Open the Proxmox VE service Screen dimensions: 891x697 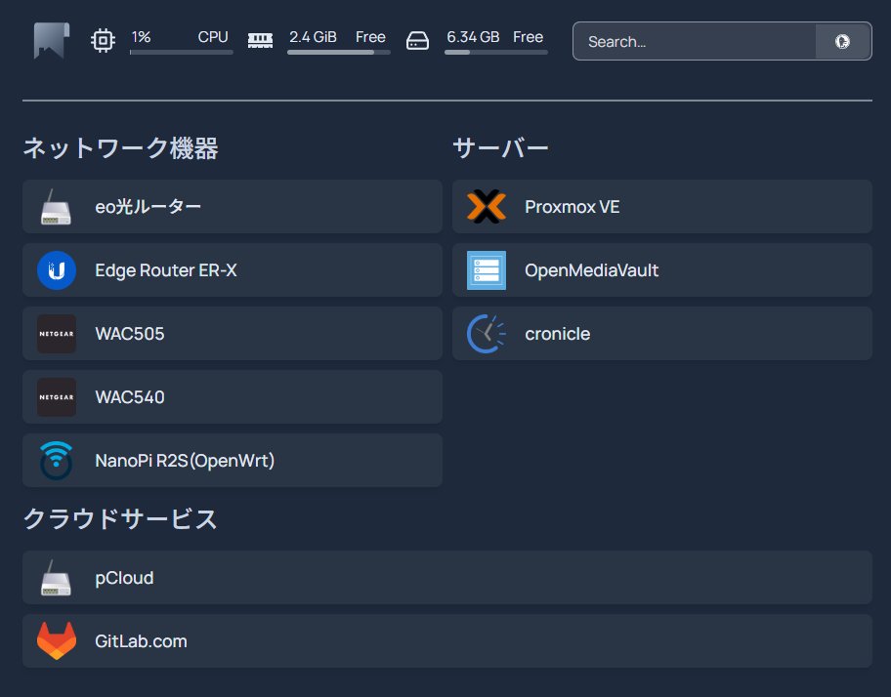pos(662,207)
